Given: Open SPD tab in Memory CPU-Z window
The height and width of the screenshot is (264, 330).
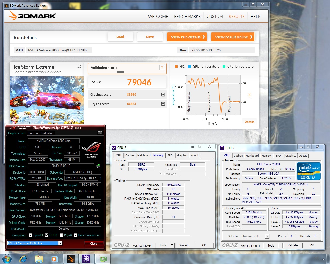Looking at the screenshot, I should (x=170, y=155).
